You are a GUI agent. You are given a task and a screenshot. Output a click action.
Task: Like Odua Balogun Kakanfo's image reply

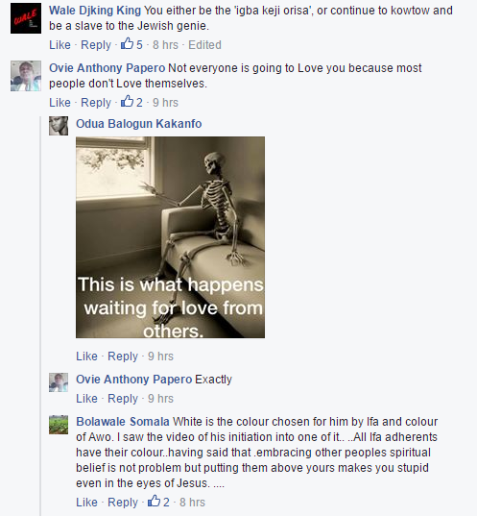86,356
